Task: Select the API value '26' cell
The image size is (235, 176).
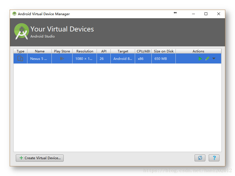Action: click(104, 58)
